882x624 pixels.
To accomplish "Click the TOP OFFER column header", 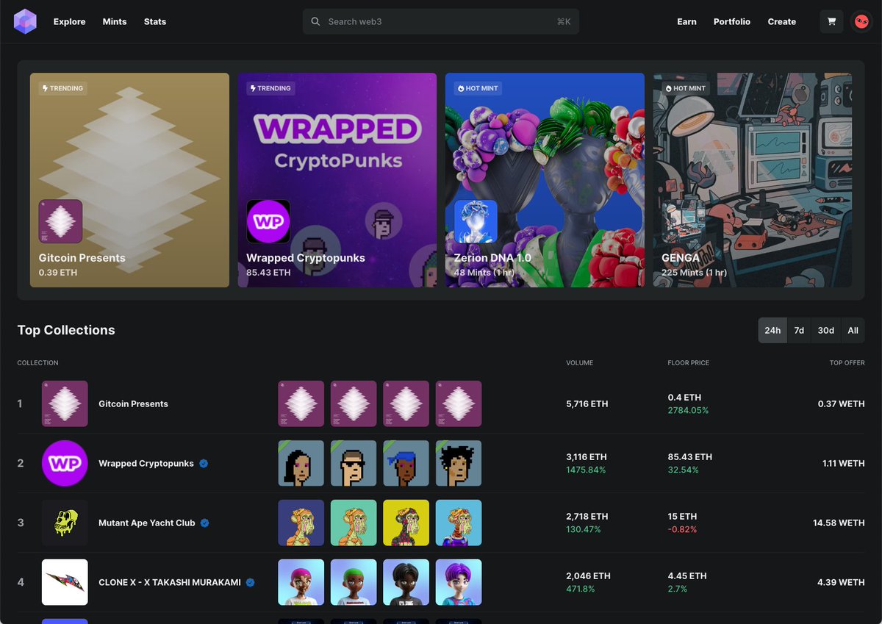I will [847, 363].
